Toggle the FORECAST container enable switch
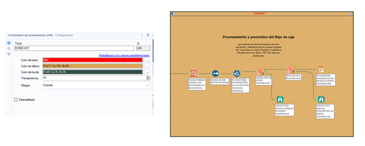The image size is (365, 146). 173,14
